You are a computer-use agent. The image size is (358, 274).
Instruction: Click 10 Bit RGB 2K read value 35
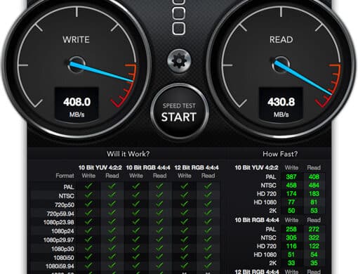(x=314, y=263)
